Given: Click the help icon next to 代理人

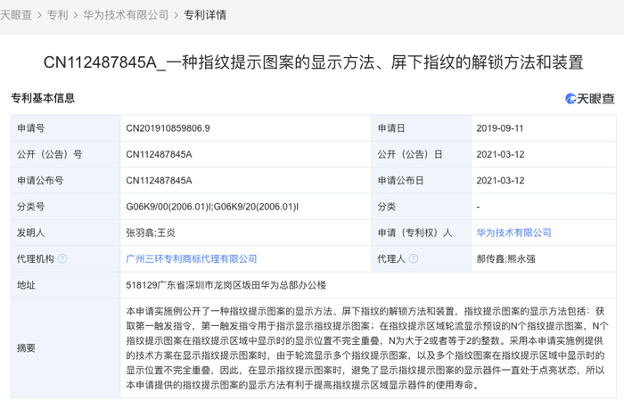Looking at the screenshot, I should 414,259.
